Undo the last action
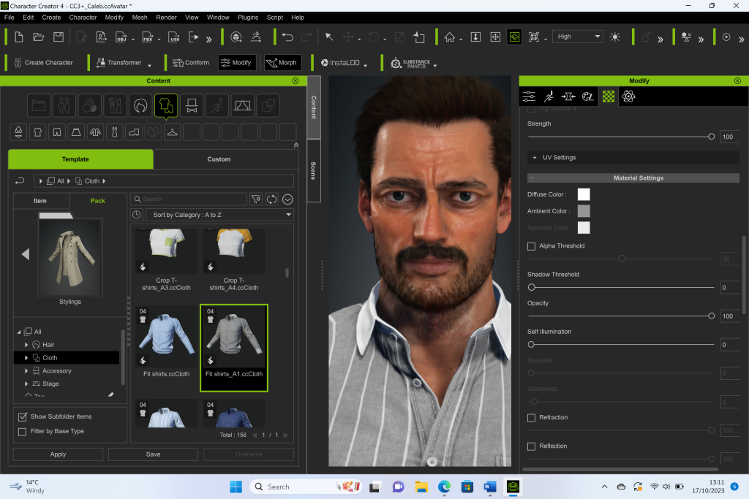This screenshot has height=499, width=749. pyautogui.click(x=287, y=37)
